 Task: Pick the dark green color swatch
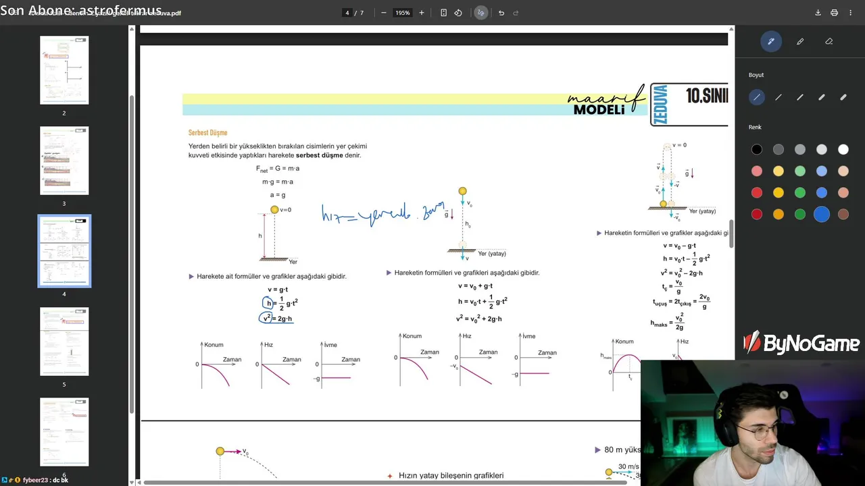(800, 215)
